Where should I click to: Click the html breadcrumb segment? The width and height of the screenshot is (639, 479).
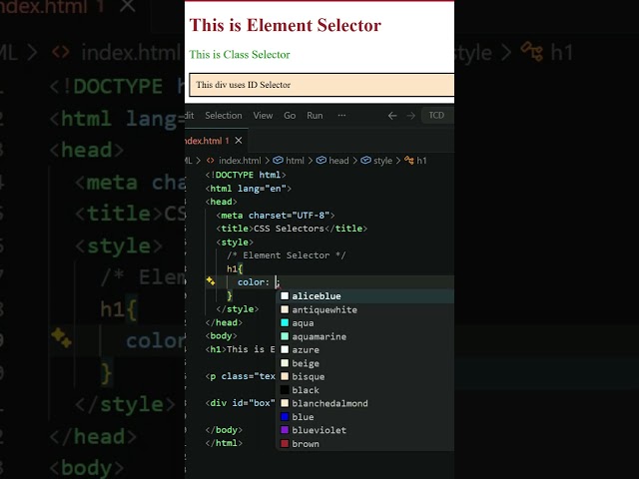(289, 161)
